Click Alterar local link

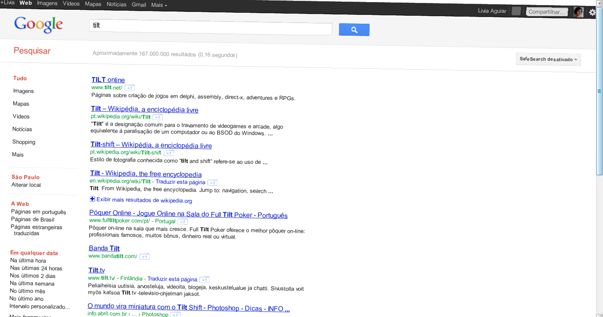26,185
